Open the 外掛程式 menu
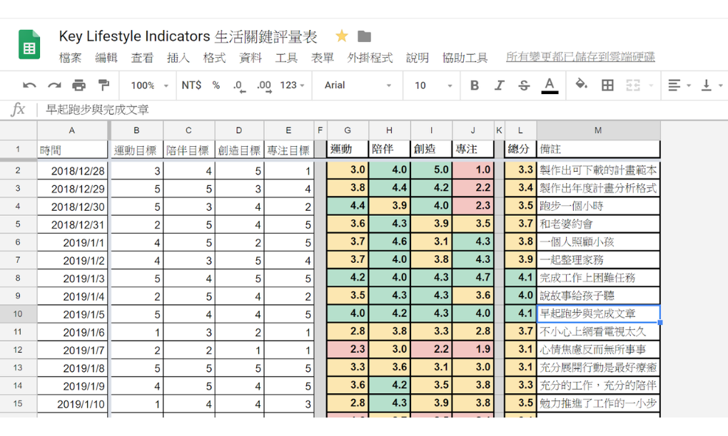This screenshot has width=728, height=436. pos(370,58)
